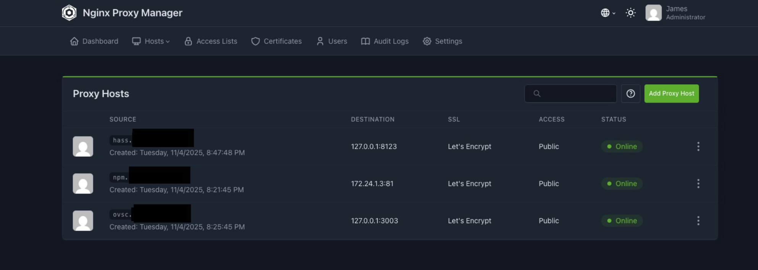Viewport: 758px width, 270px height.
Task: Go to Dashboard
Action: (x=94, y=41)
